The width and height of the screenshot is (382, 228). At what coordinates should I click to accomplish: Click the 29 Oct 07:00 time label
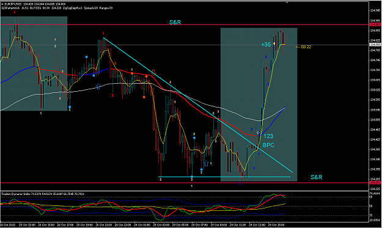(x=199, y=225)
